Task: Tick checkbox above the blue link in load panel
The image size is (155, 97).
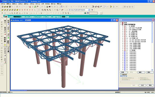Action: click(x=121, y=74)
